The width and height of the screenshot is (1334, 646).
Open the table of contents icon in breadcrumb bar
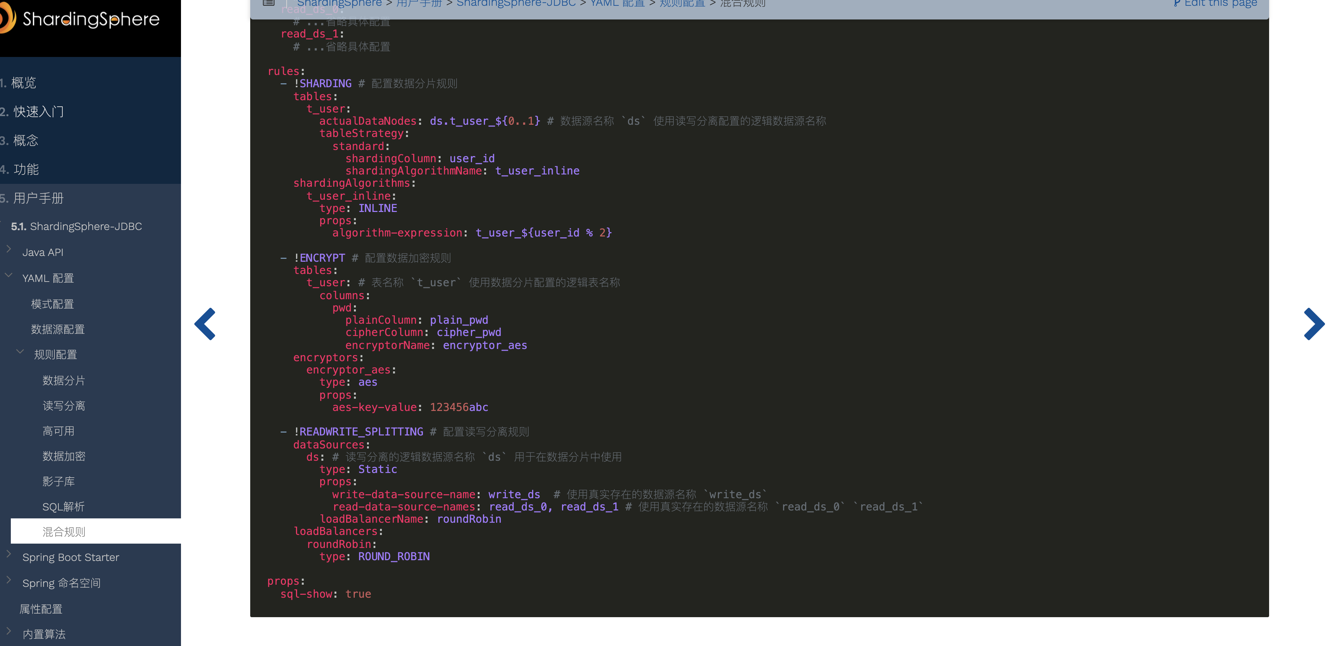pyautogui.click(x=268, y=3)
